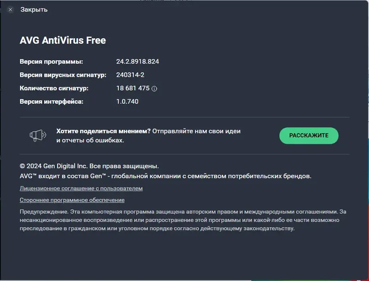369x281 pixels.
Task: Click the Предупреждение warning paragraph
Action: point(183,220)
